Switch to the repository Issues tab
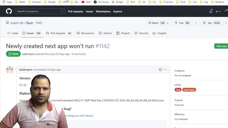 point(32,33)
